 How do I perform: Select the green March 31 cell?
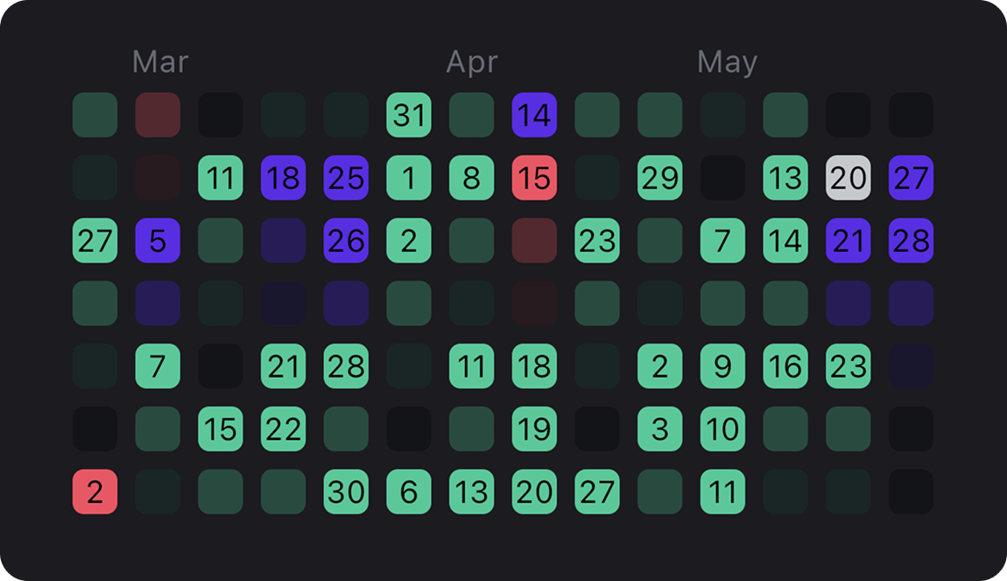point(408,115)
